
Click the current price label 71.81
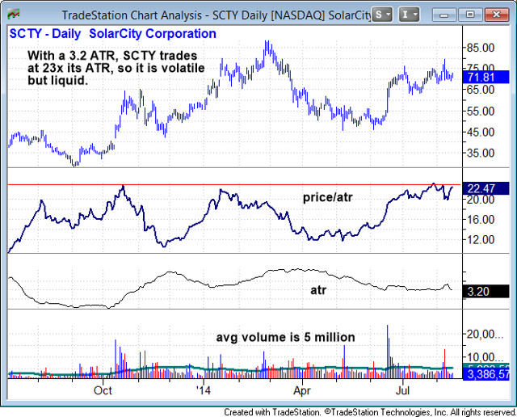coord(486,78)
